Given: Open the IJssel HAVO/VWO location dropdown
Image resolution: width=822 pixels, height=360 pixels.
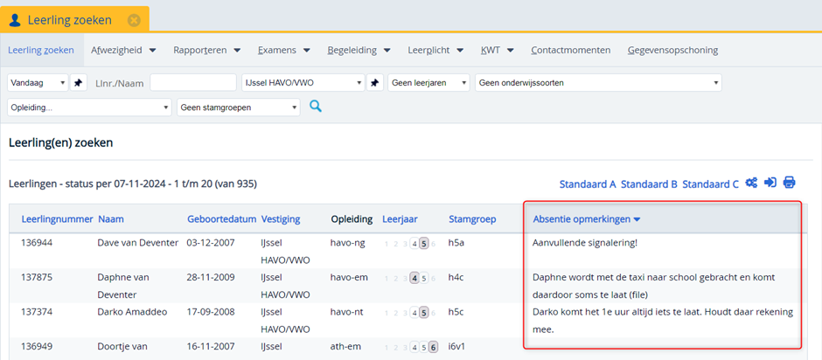Looking at the screenshot, I should pyautogui.click(x=303, y=83).
